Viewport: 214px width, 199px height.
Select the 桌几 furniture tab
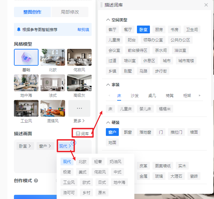152,95
